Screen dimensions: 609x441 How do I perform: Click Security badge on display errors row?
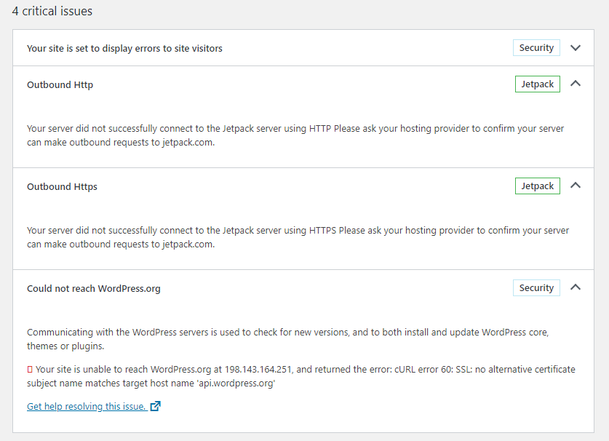coord(536,48)
